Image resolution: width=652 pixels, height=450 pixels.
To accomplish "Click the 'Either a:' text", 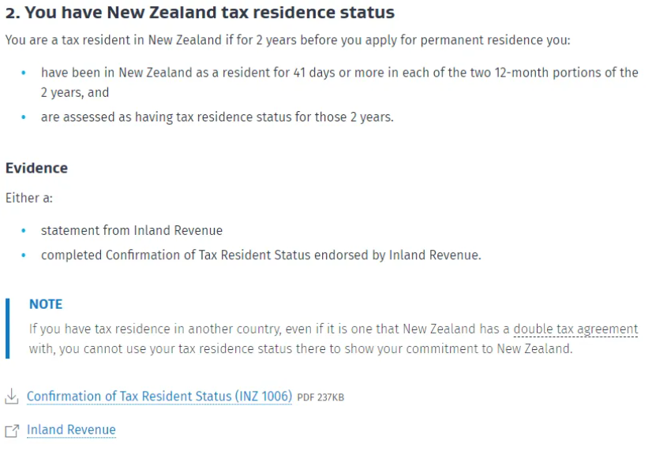I will point(29,198).
